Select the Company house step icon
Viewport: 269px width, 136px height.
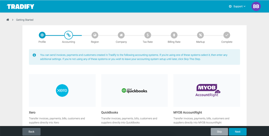coord(121,35)
